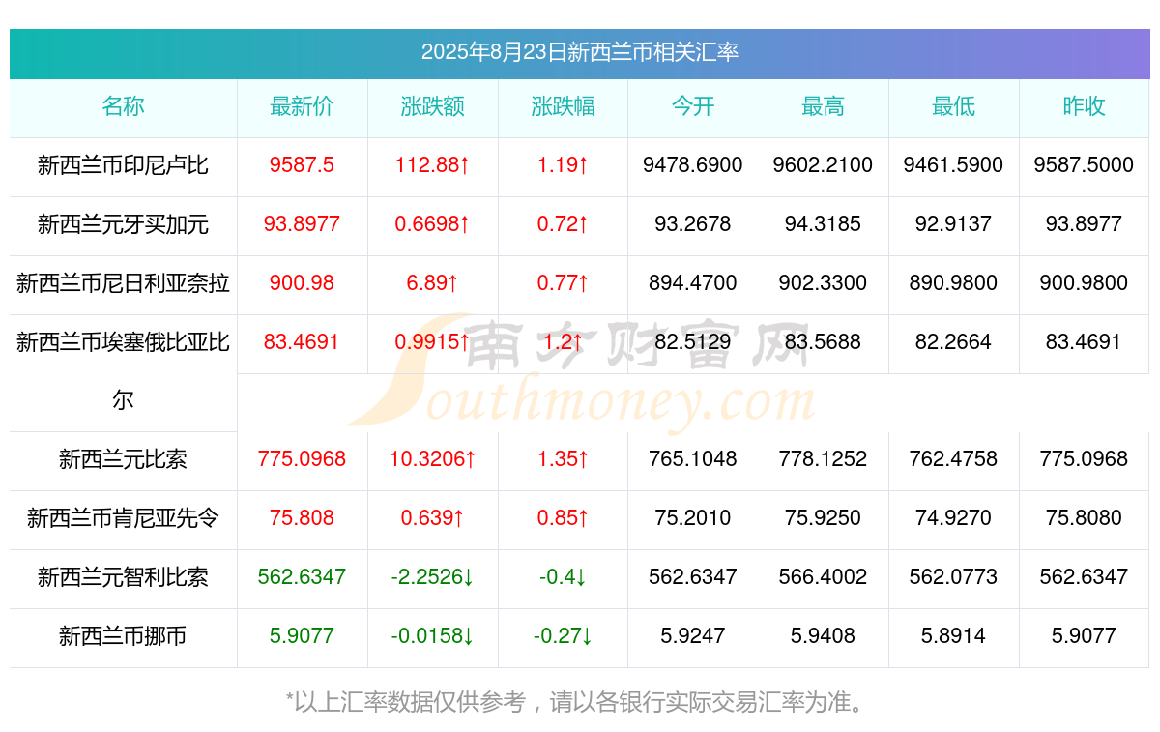1160x732 pixels.
Task: Click the title 2025年8月23日新西兰币相关汇率
Action: (580, 52)
